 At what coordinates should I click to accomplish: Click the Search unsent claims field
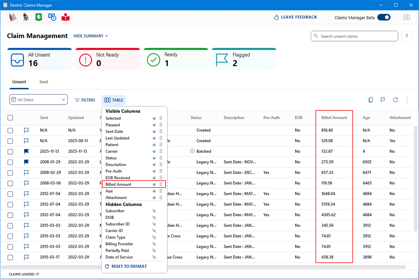tap(354, 36)
